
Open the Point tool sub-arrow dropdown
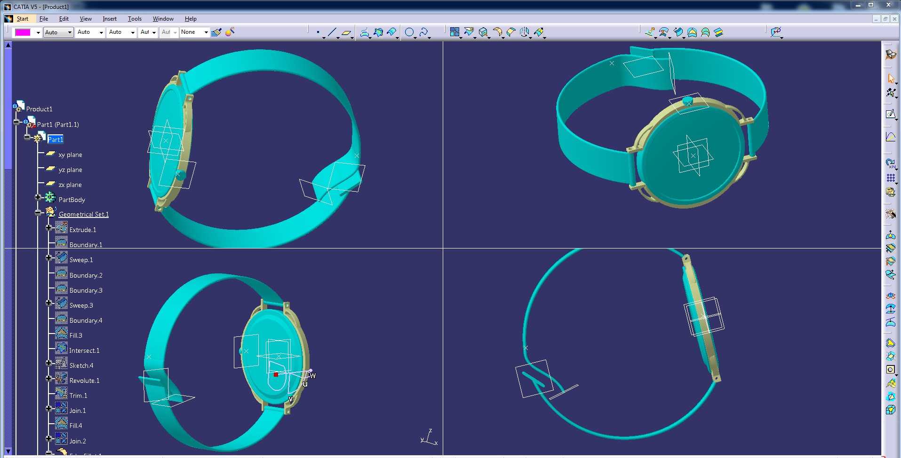click(324, 37)
